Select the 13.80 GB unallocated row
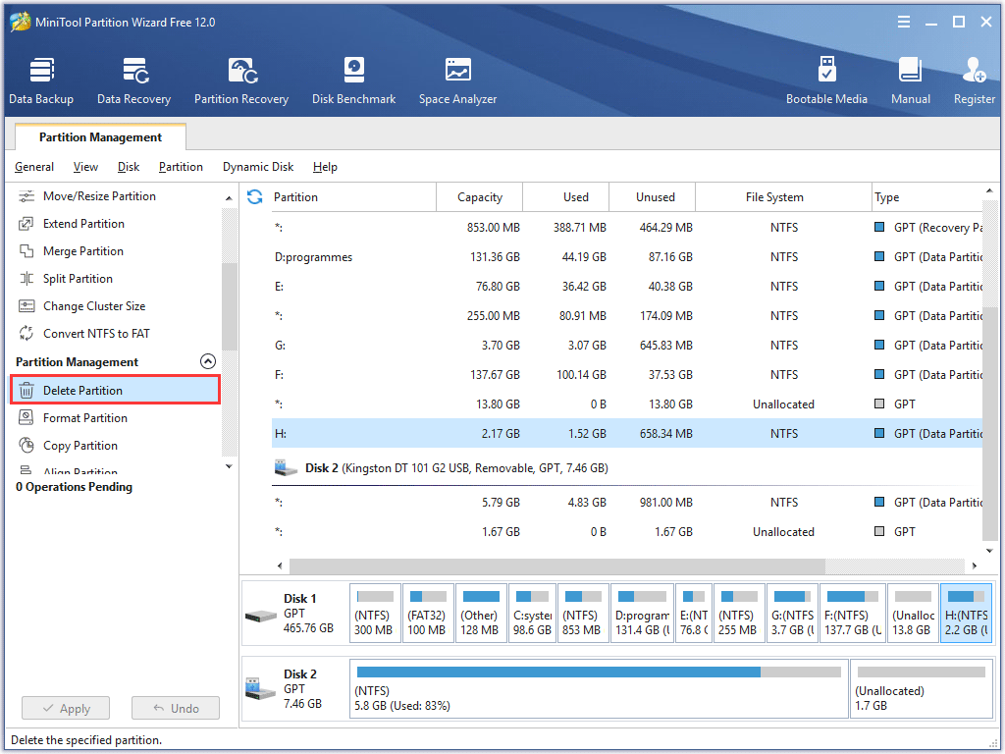Viewport: 1005px width, 754px height. click(x=627, y=404)
